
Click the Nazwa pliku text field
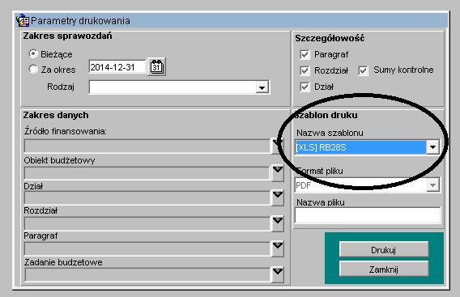(x=368, y=215)
